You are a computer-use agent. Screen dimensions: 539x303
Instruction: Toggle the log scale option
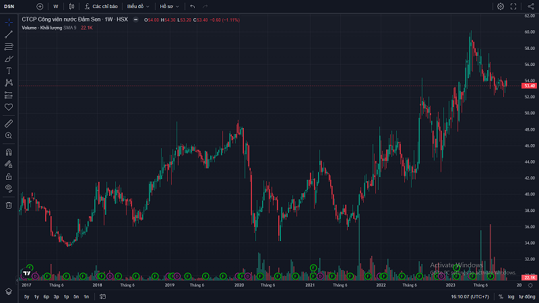pyautogui.click(x=511, y=296)
